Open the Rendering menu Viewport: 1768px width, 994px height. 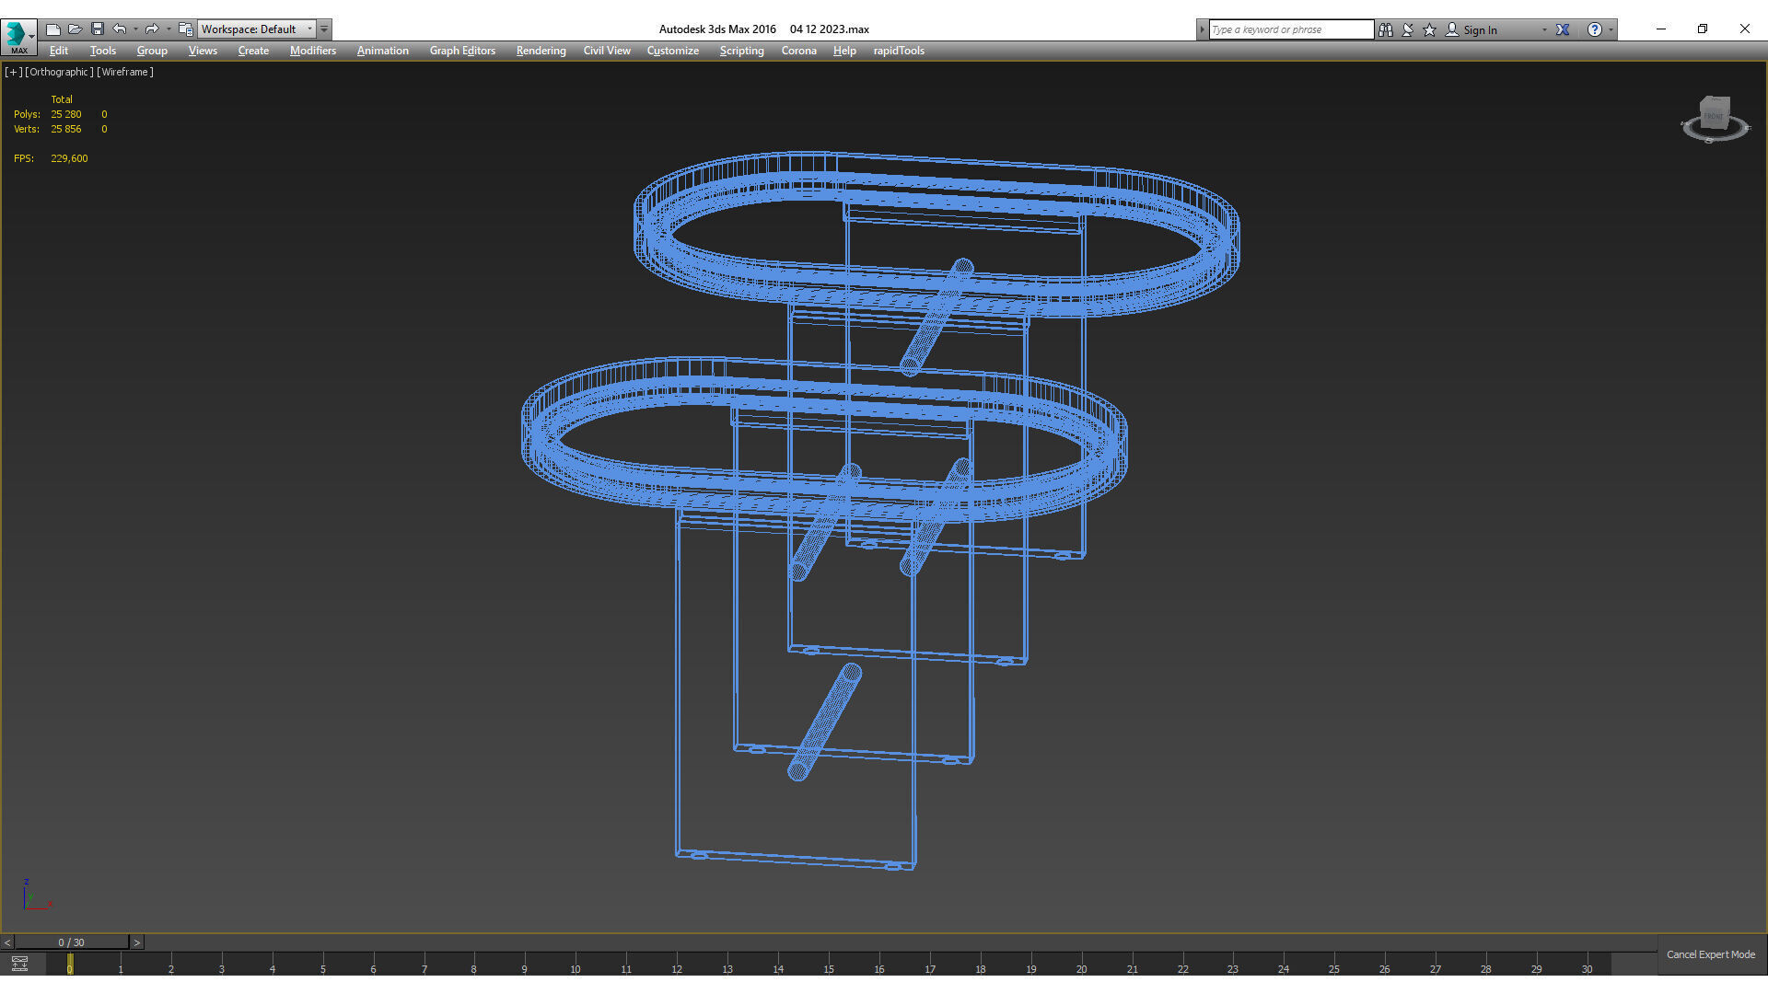(x=541, y=51)
